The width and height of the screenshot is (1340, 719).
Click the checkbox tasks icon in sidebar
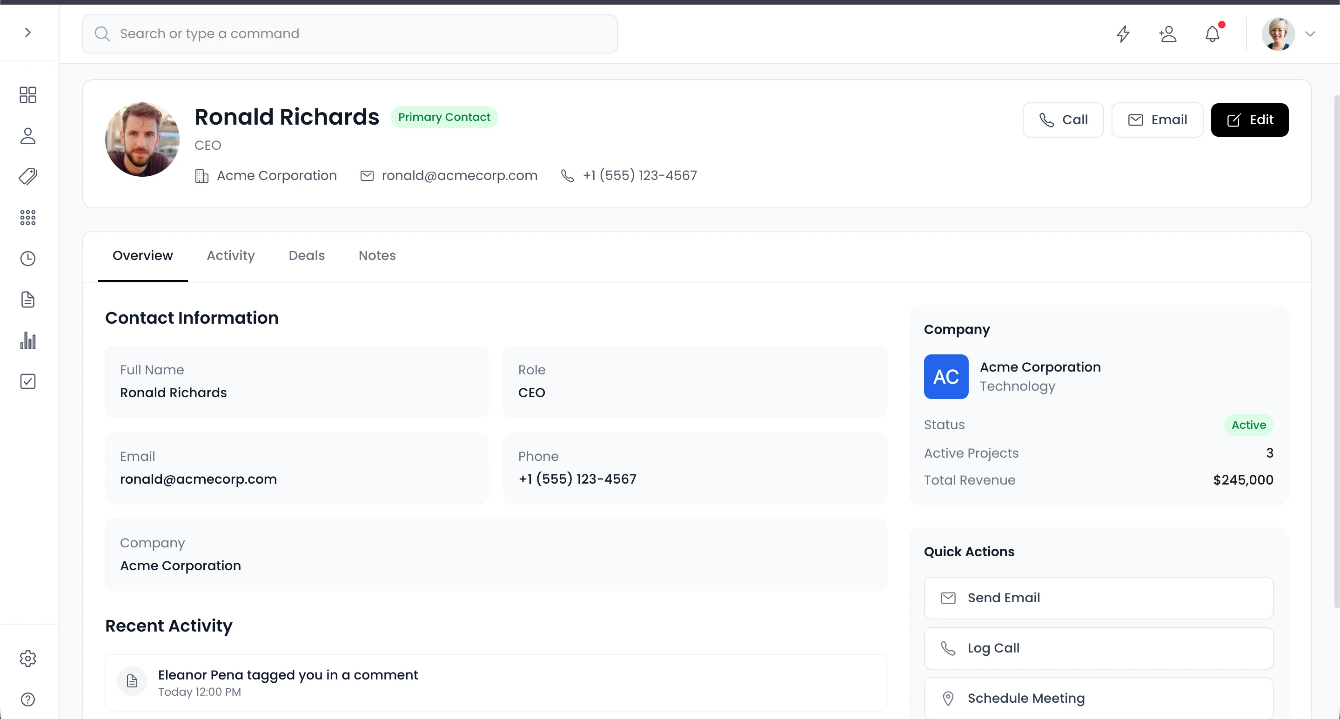coord(27,381)
